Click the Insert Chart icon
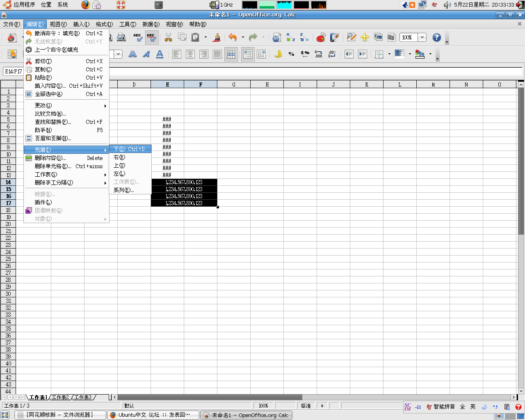Screen dimensions: 525x420 tap(321, 37)
